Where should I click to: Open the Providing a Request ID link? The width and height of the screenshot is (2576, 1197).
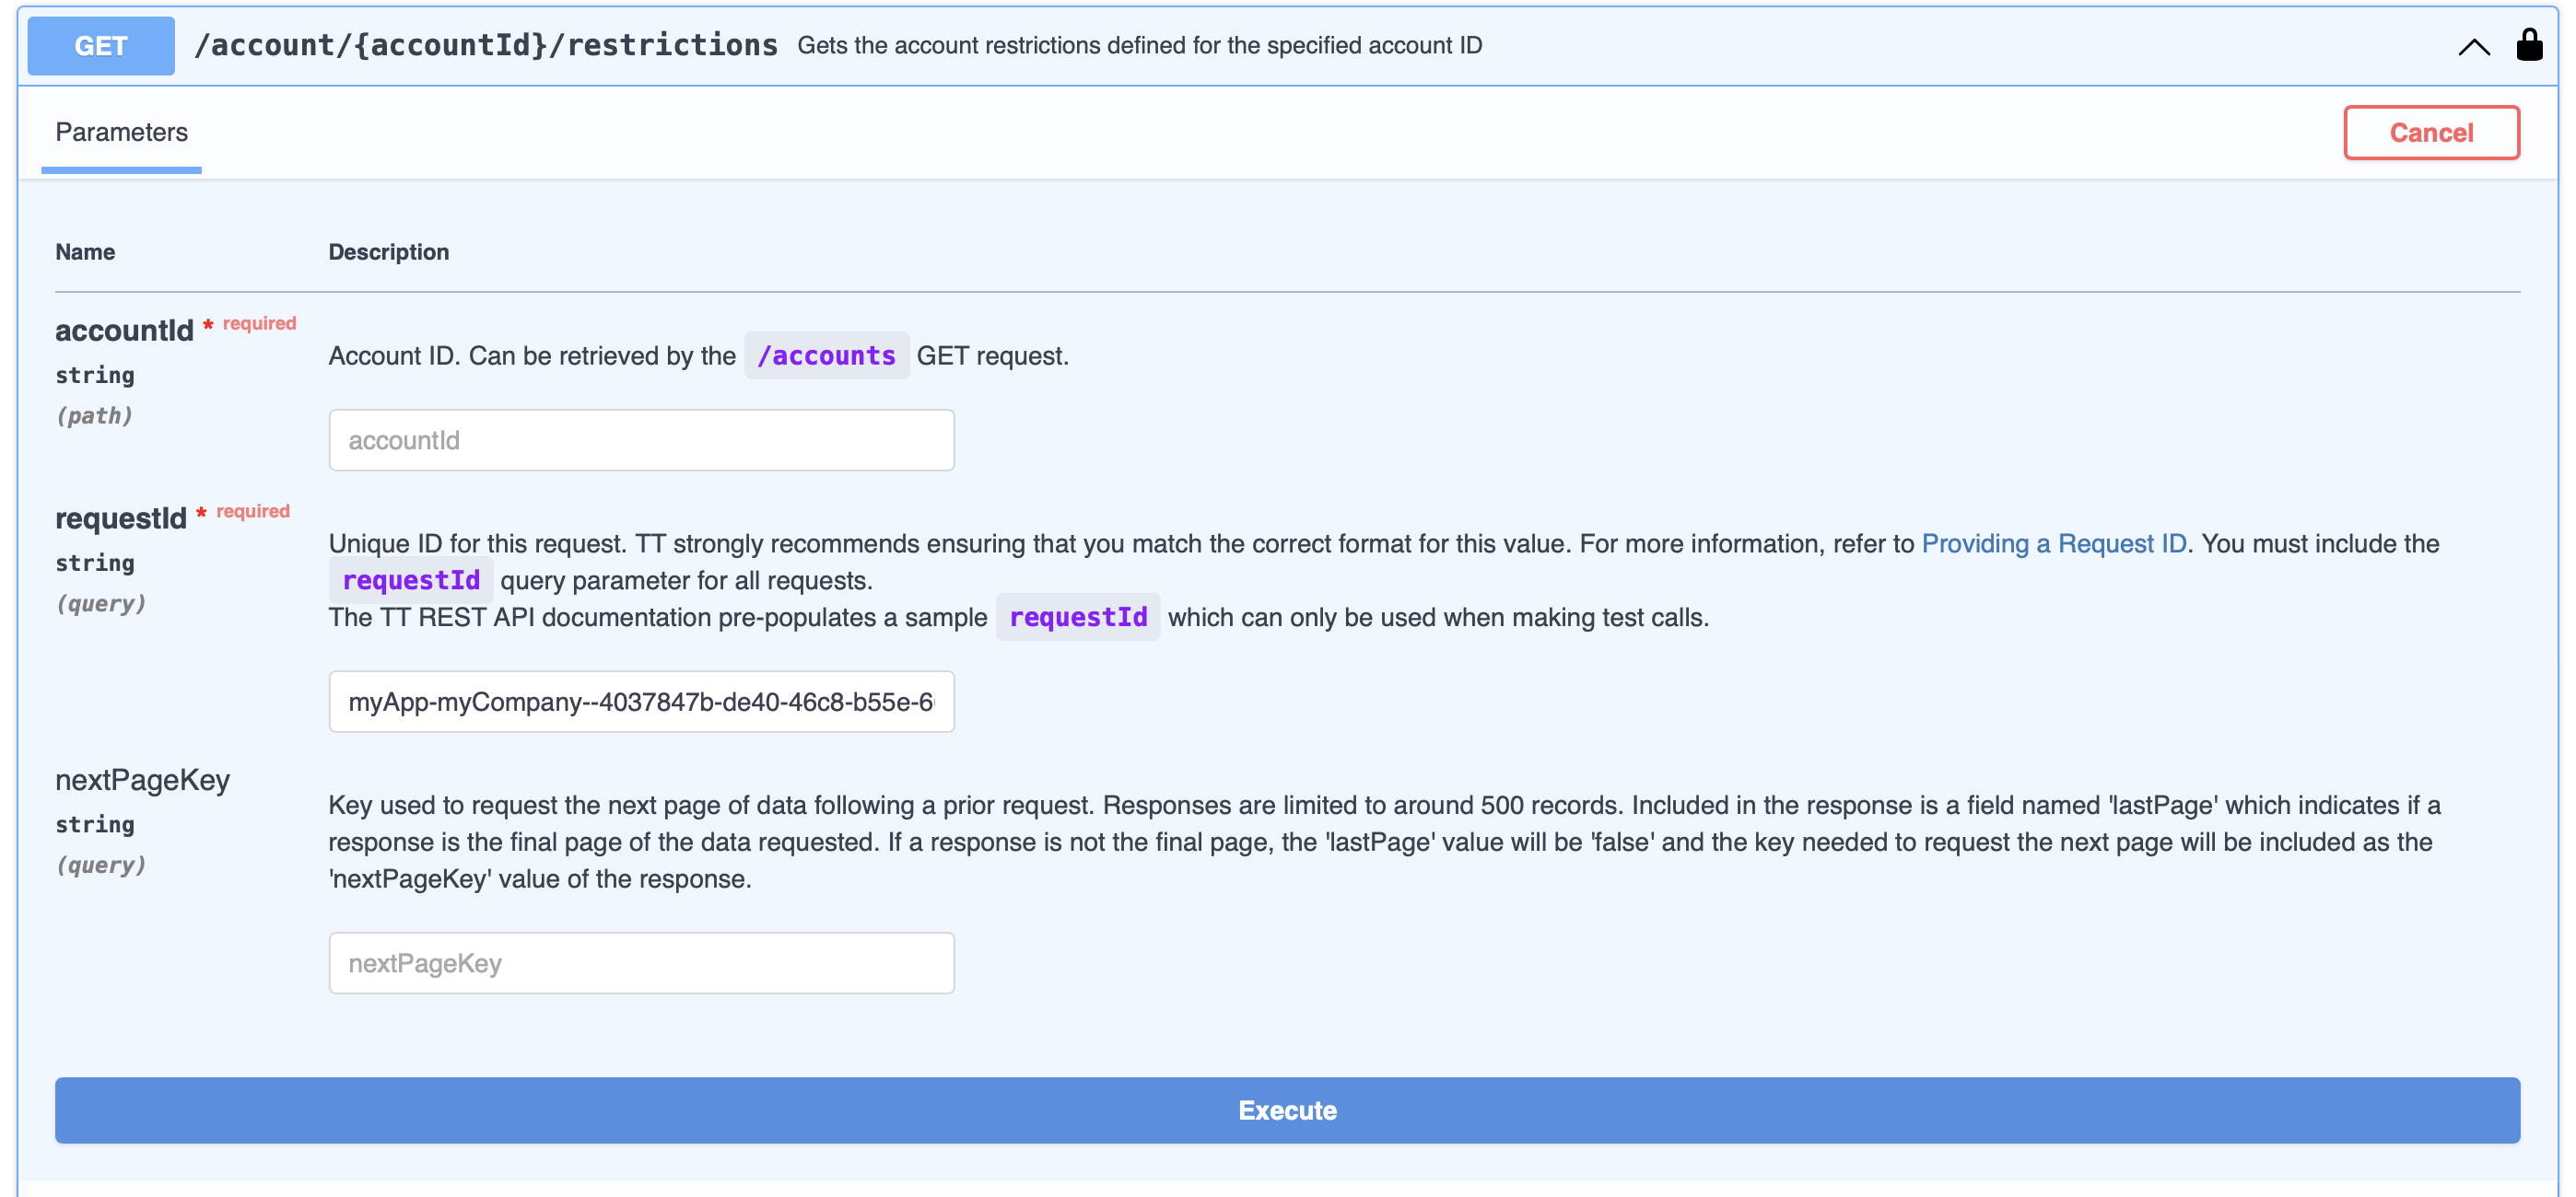[x=2053, y=543]
